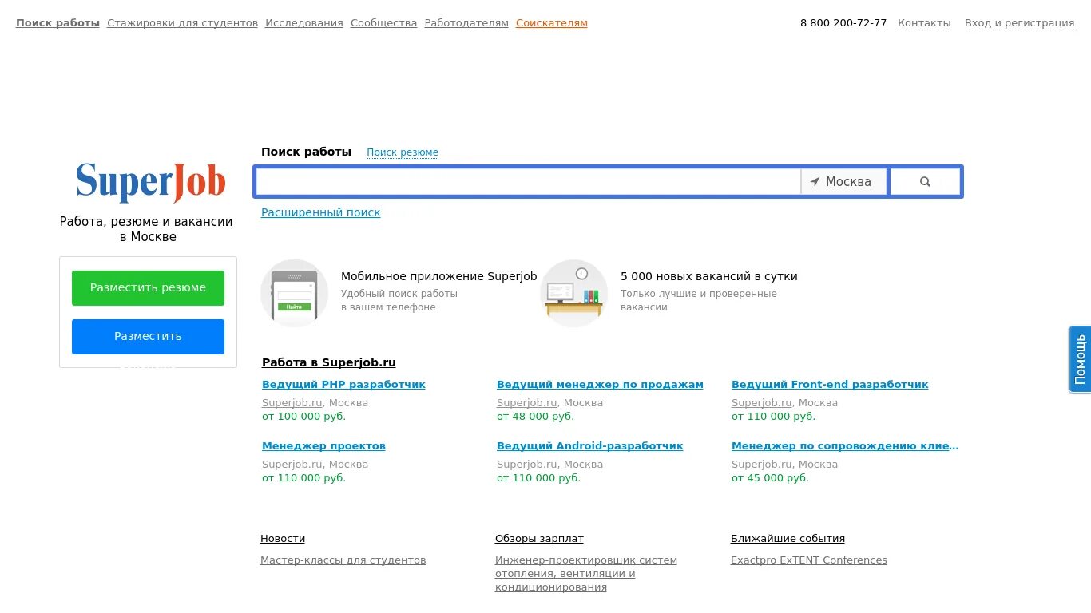Click Superjob.ru company under PHP разработчик

click(x=292, y=403)
